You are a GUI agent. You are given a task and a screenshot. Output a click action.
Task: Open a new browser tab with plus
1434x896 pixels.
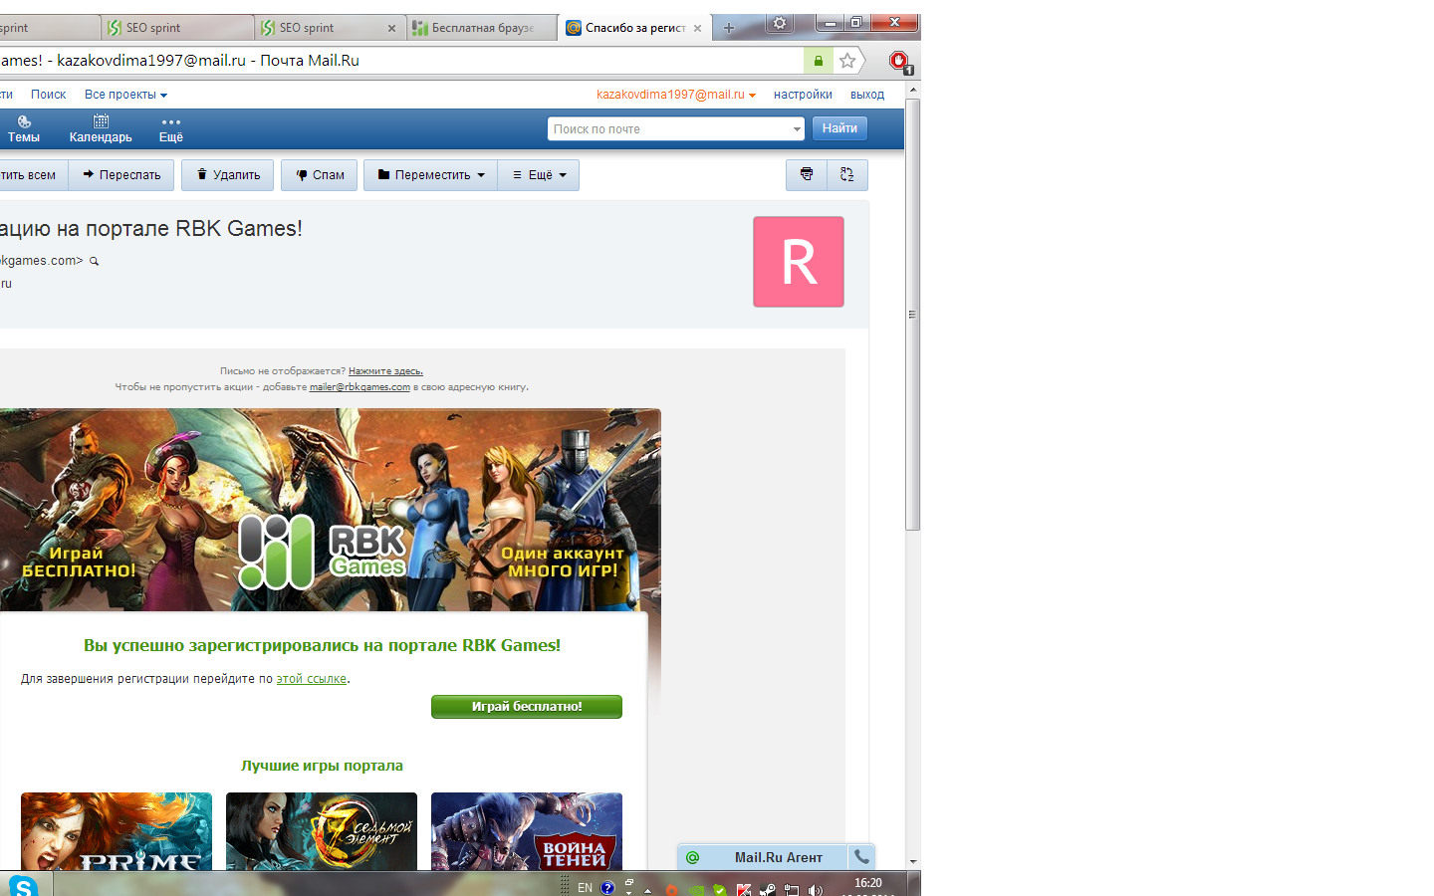click(x=729, y=28)
